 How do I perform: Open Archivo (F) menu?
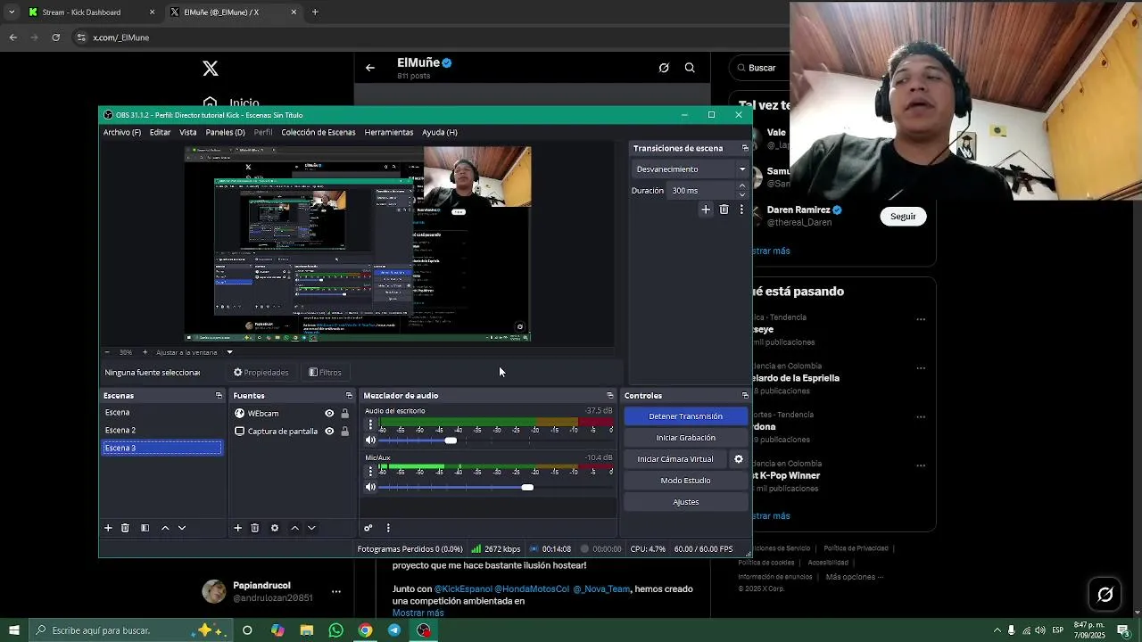tap(122, 132)
